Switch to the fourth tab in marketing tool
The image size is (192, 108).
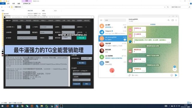pyautogui.click(x=28, y=21)
